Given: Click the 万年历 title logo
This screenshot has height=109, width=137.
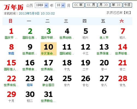Looking at the screenshot, I should pyautogui.click(x=14, y=7).
